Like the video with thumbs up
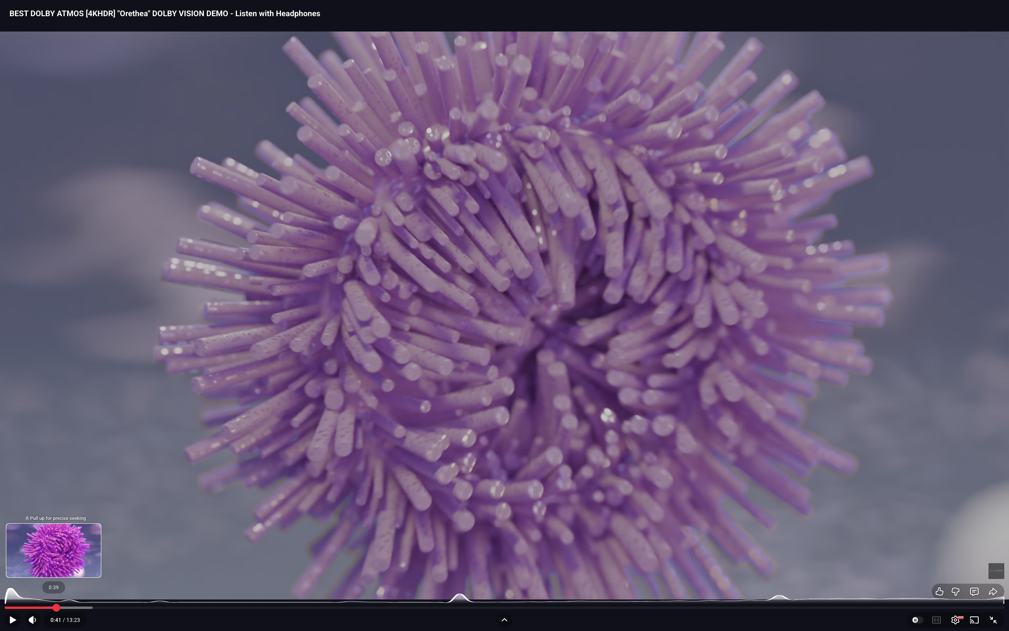Image resolution: width=1009 pixels, height=631 pixels. pos(939,591)
